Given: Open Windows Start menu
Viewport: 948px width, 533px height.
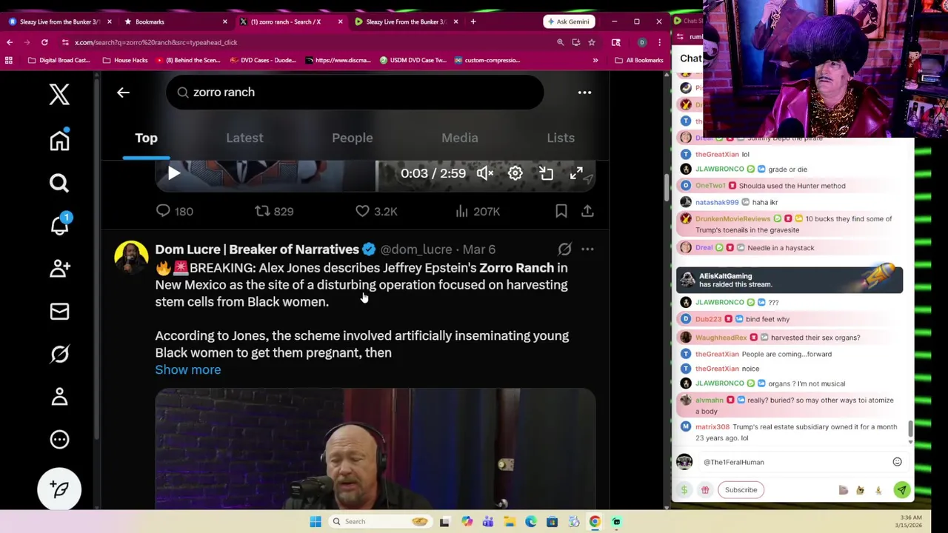Looking at the screenshot, I should (316, 521).
